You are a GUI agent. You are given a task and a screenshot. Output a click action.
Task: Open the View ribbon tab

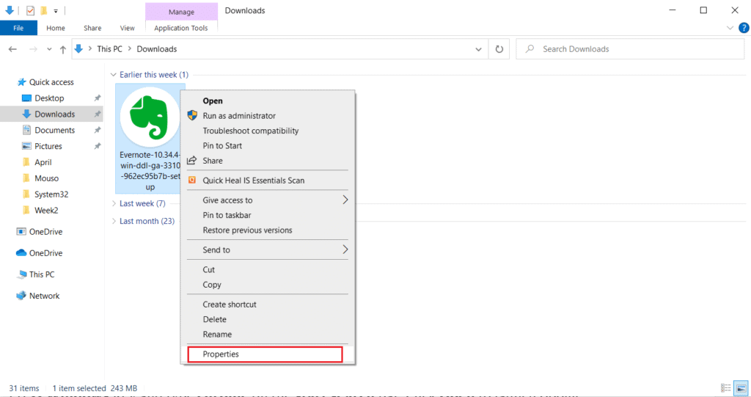coord(127,28)
